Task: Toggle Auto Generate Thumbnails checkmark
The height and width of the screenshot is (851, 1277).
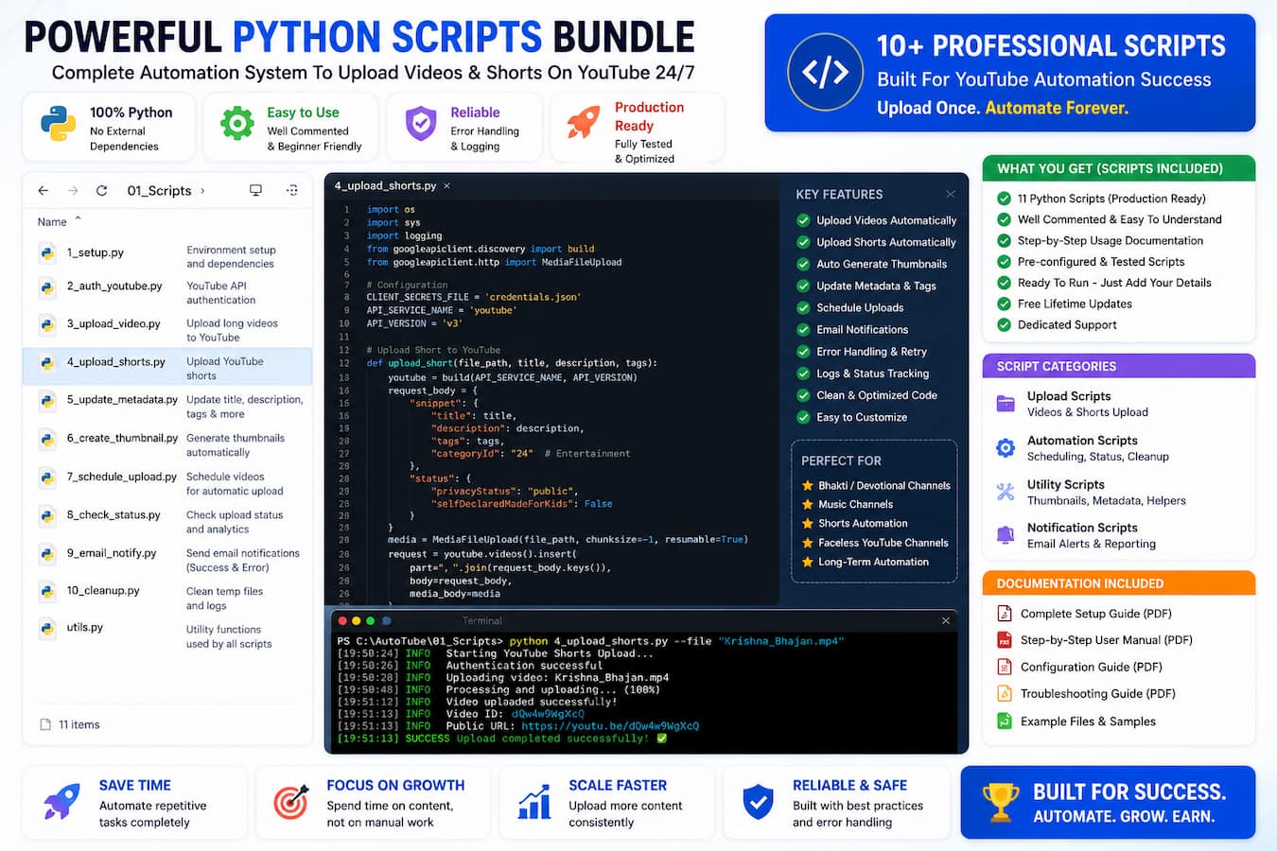Action: (x=803, y=264)
